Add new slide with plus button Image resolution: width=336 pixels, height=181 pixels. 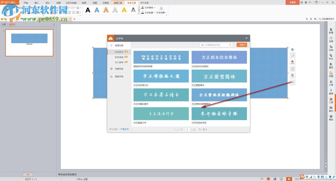pyautogui.click(x=28, y=174)
